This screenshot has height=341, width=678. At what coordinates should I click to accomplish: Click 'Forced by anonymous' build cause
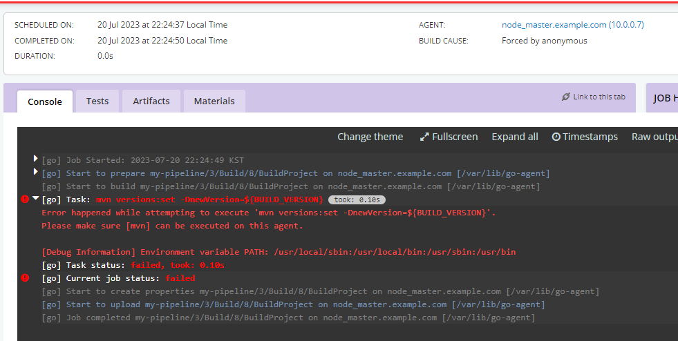545,41
